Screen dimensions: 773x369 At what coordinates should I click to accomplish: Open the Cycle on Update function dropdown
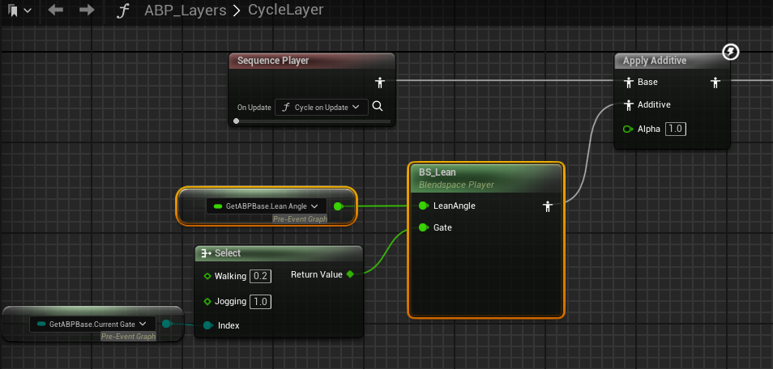[322, 108]
